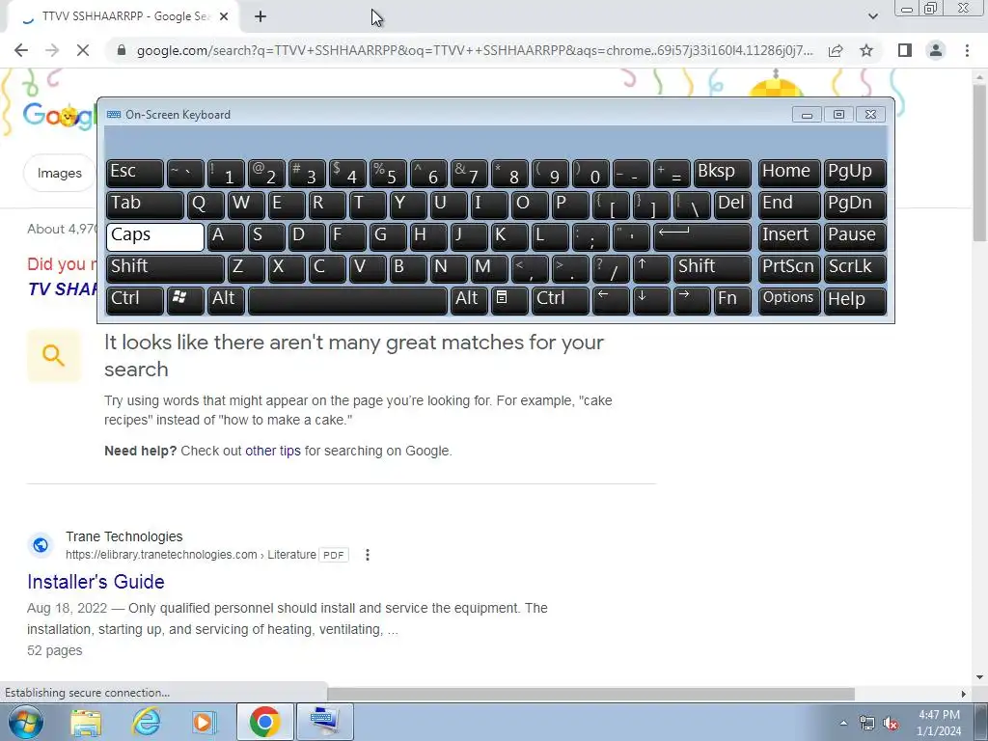Click the left arrow key on keyboard
The width and height of the screenshot is (988, 741).
tap(611, 300)
